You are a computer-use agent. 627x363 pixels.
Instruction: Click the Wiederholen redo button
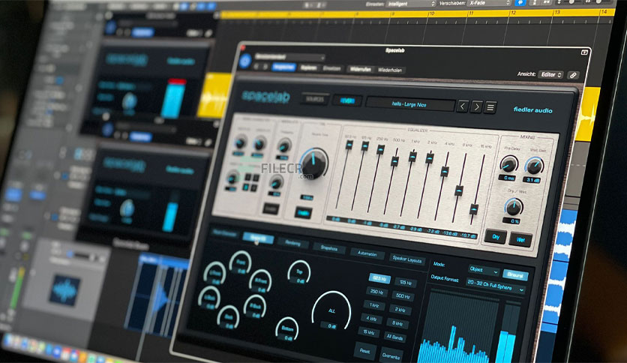390,70
